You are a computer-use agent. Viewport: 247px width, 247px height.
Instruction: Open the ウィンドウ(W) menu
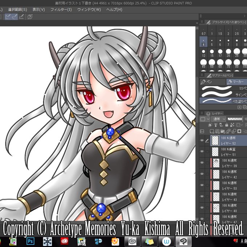point(89,9)
